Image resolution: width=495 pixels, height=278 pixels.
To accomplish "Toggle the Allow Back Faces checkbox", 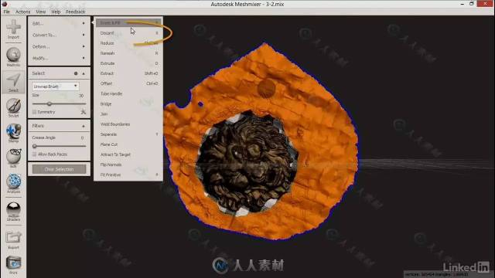I will 34,154.
